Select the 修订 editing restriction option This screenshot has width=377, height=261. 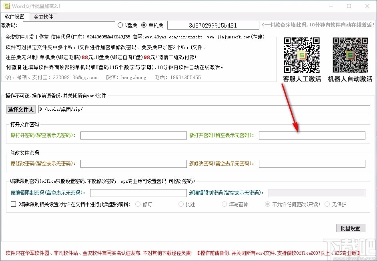coord(137,205)
